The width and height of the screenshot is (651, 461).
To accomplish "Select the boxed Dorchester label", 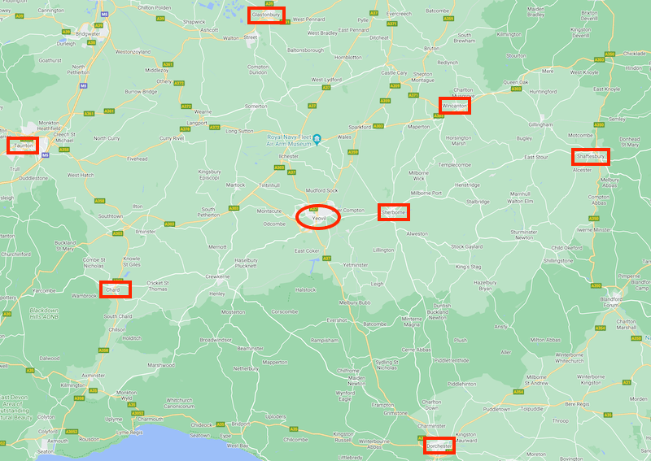I will coord(439,446).
